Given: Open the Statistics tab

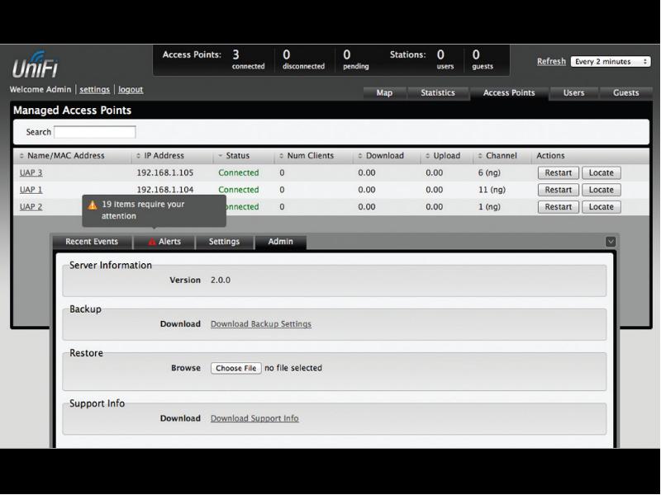Looking at the screenshot, I should 438,92.
